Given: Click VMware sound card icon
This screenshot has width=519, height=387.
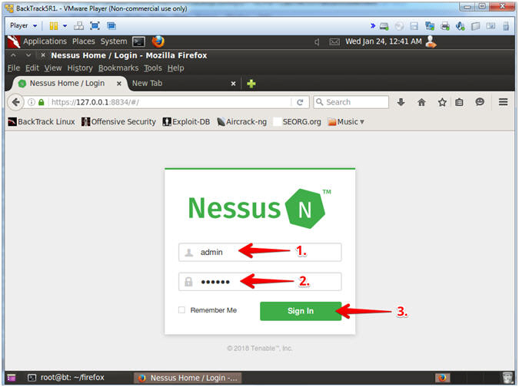Looking at the screenshot, I should click(460, 26).
